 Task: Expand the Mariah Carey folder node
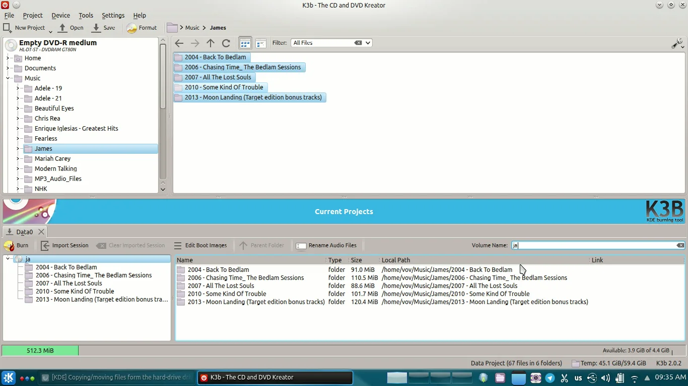pos(18,158)
